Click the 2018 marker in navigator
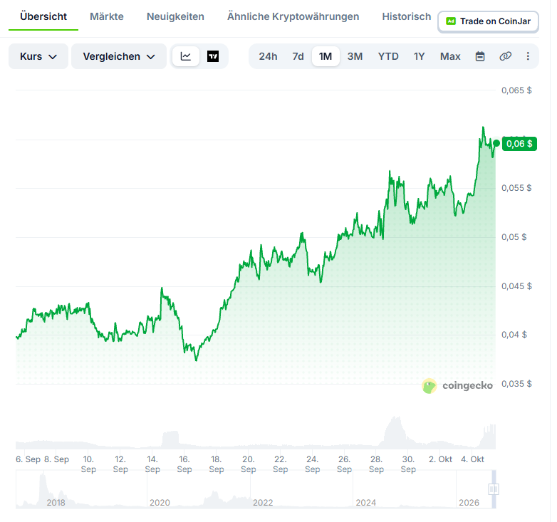This screenshot has width=557, height=522. click(x=56, y=503)
